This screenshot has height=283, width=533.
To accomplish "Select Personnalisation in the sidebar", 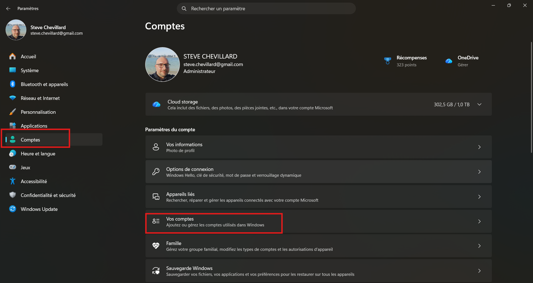I will pos(54,112).
